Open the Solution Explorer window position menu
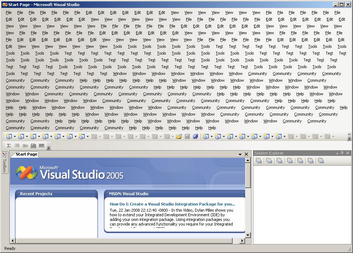Image resolution: width=353 pixels, height=253 pixels. tap(337, 153)
